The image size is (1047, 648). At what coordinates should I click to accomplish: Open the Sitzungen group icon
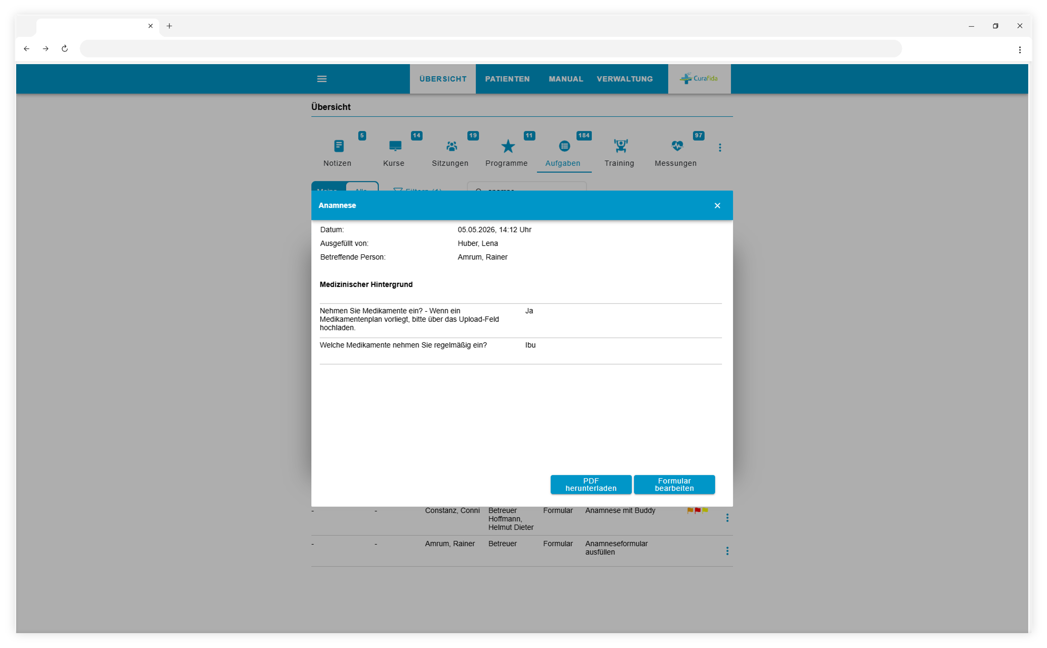click(451, 146)
